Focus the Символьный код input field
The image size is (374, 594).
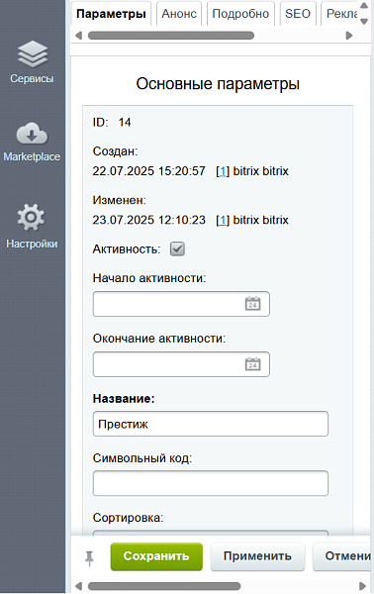[x=211, y=483]
